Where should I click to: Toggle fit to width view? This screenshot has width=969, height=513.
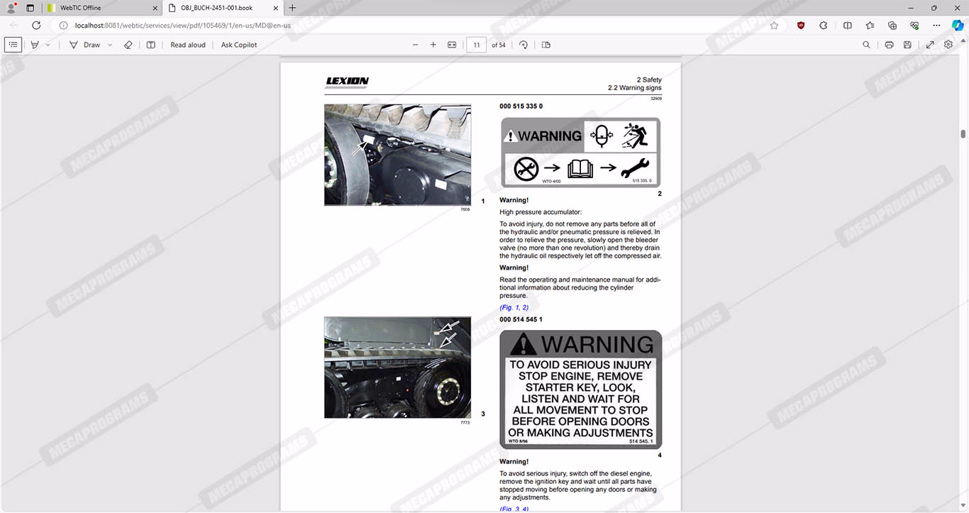click(x=452, y=45)
